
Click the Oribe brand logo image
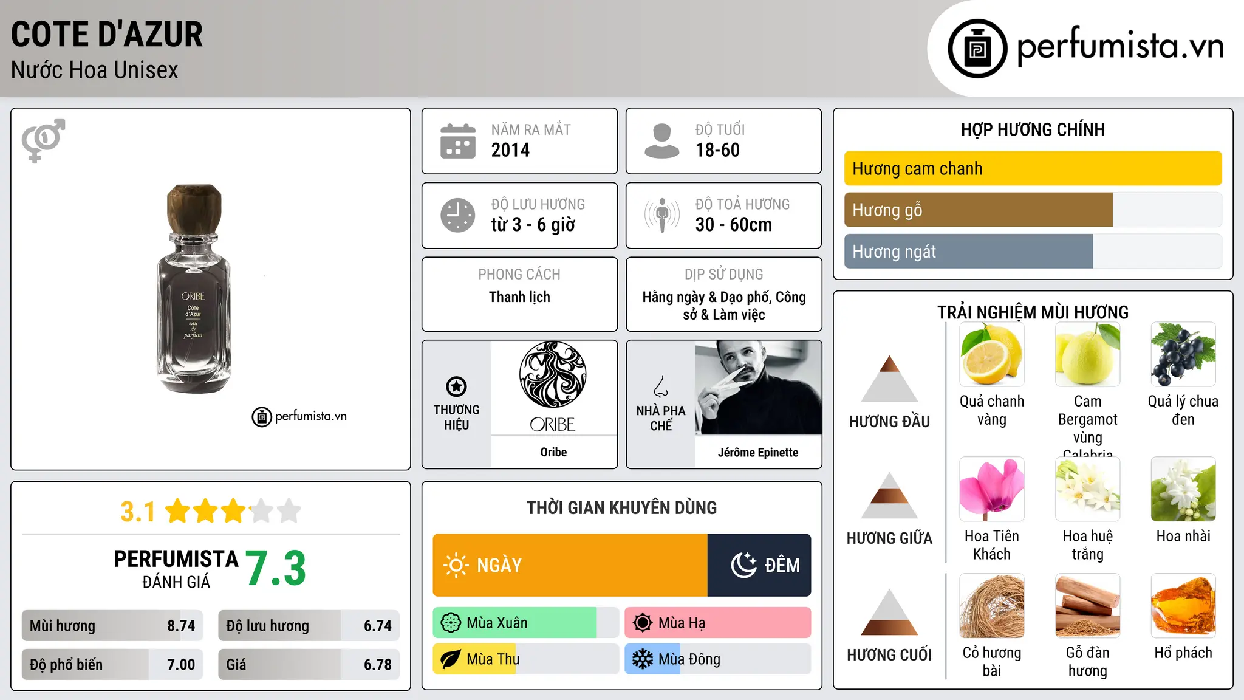point(553,387)
